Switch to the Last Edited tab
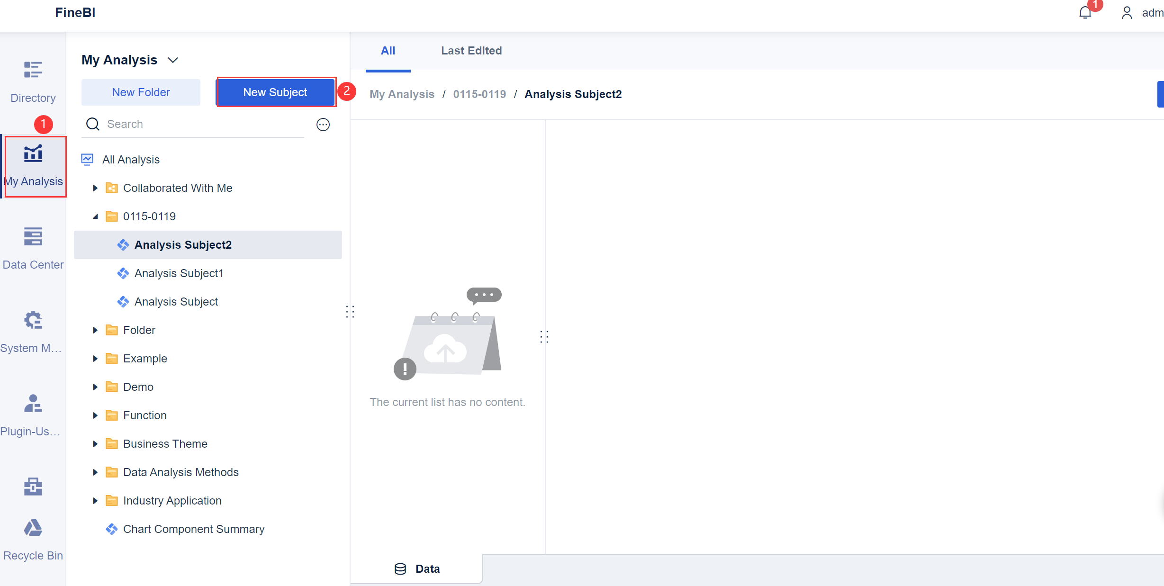 point(471,51)
